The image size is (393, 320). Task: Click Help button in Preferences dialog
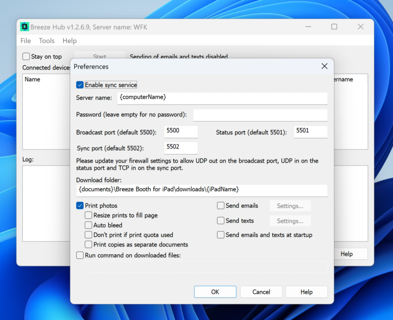point(307,292)
